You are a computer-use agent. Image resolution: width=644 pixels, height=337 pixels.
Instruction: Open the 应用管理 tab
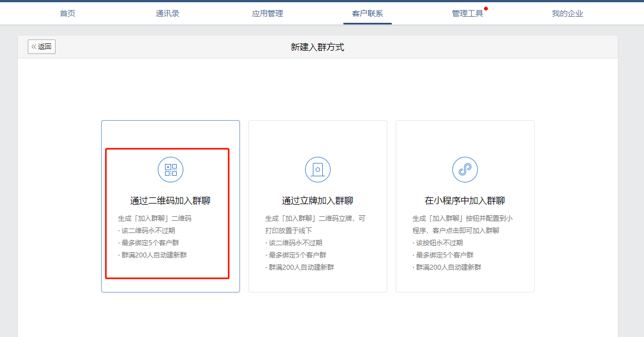coord(267,13)
